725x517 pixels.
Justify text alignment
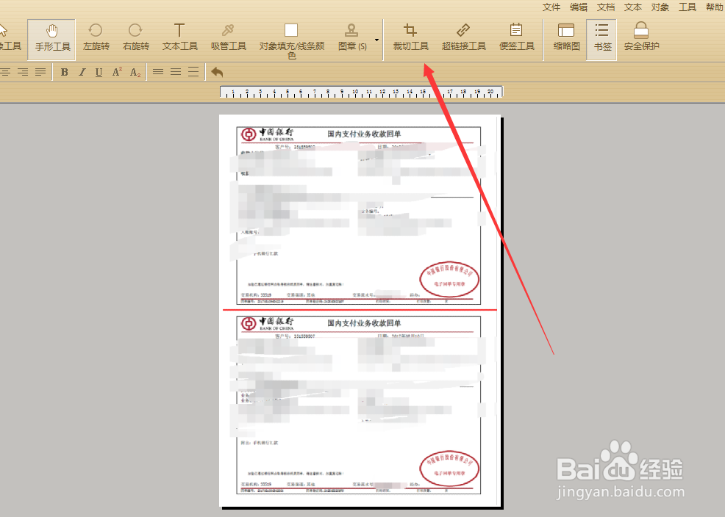[40, 72]
